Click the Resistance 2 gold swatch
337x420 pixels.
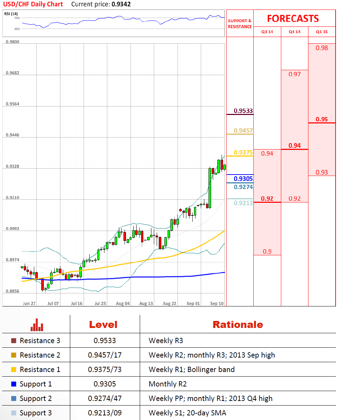coord(14,355)
